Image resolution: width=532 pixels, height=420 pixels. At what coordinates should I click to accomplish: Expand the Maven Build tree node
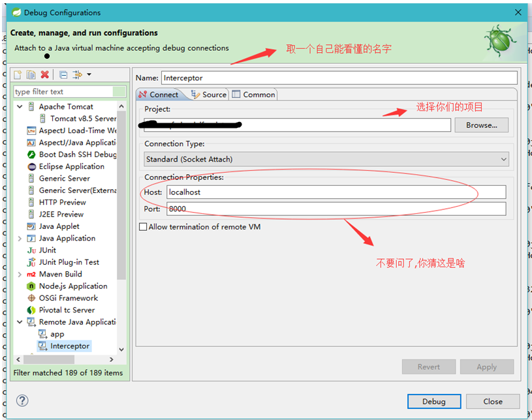(20, 274)
